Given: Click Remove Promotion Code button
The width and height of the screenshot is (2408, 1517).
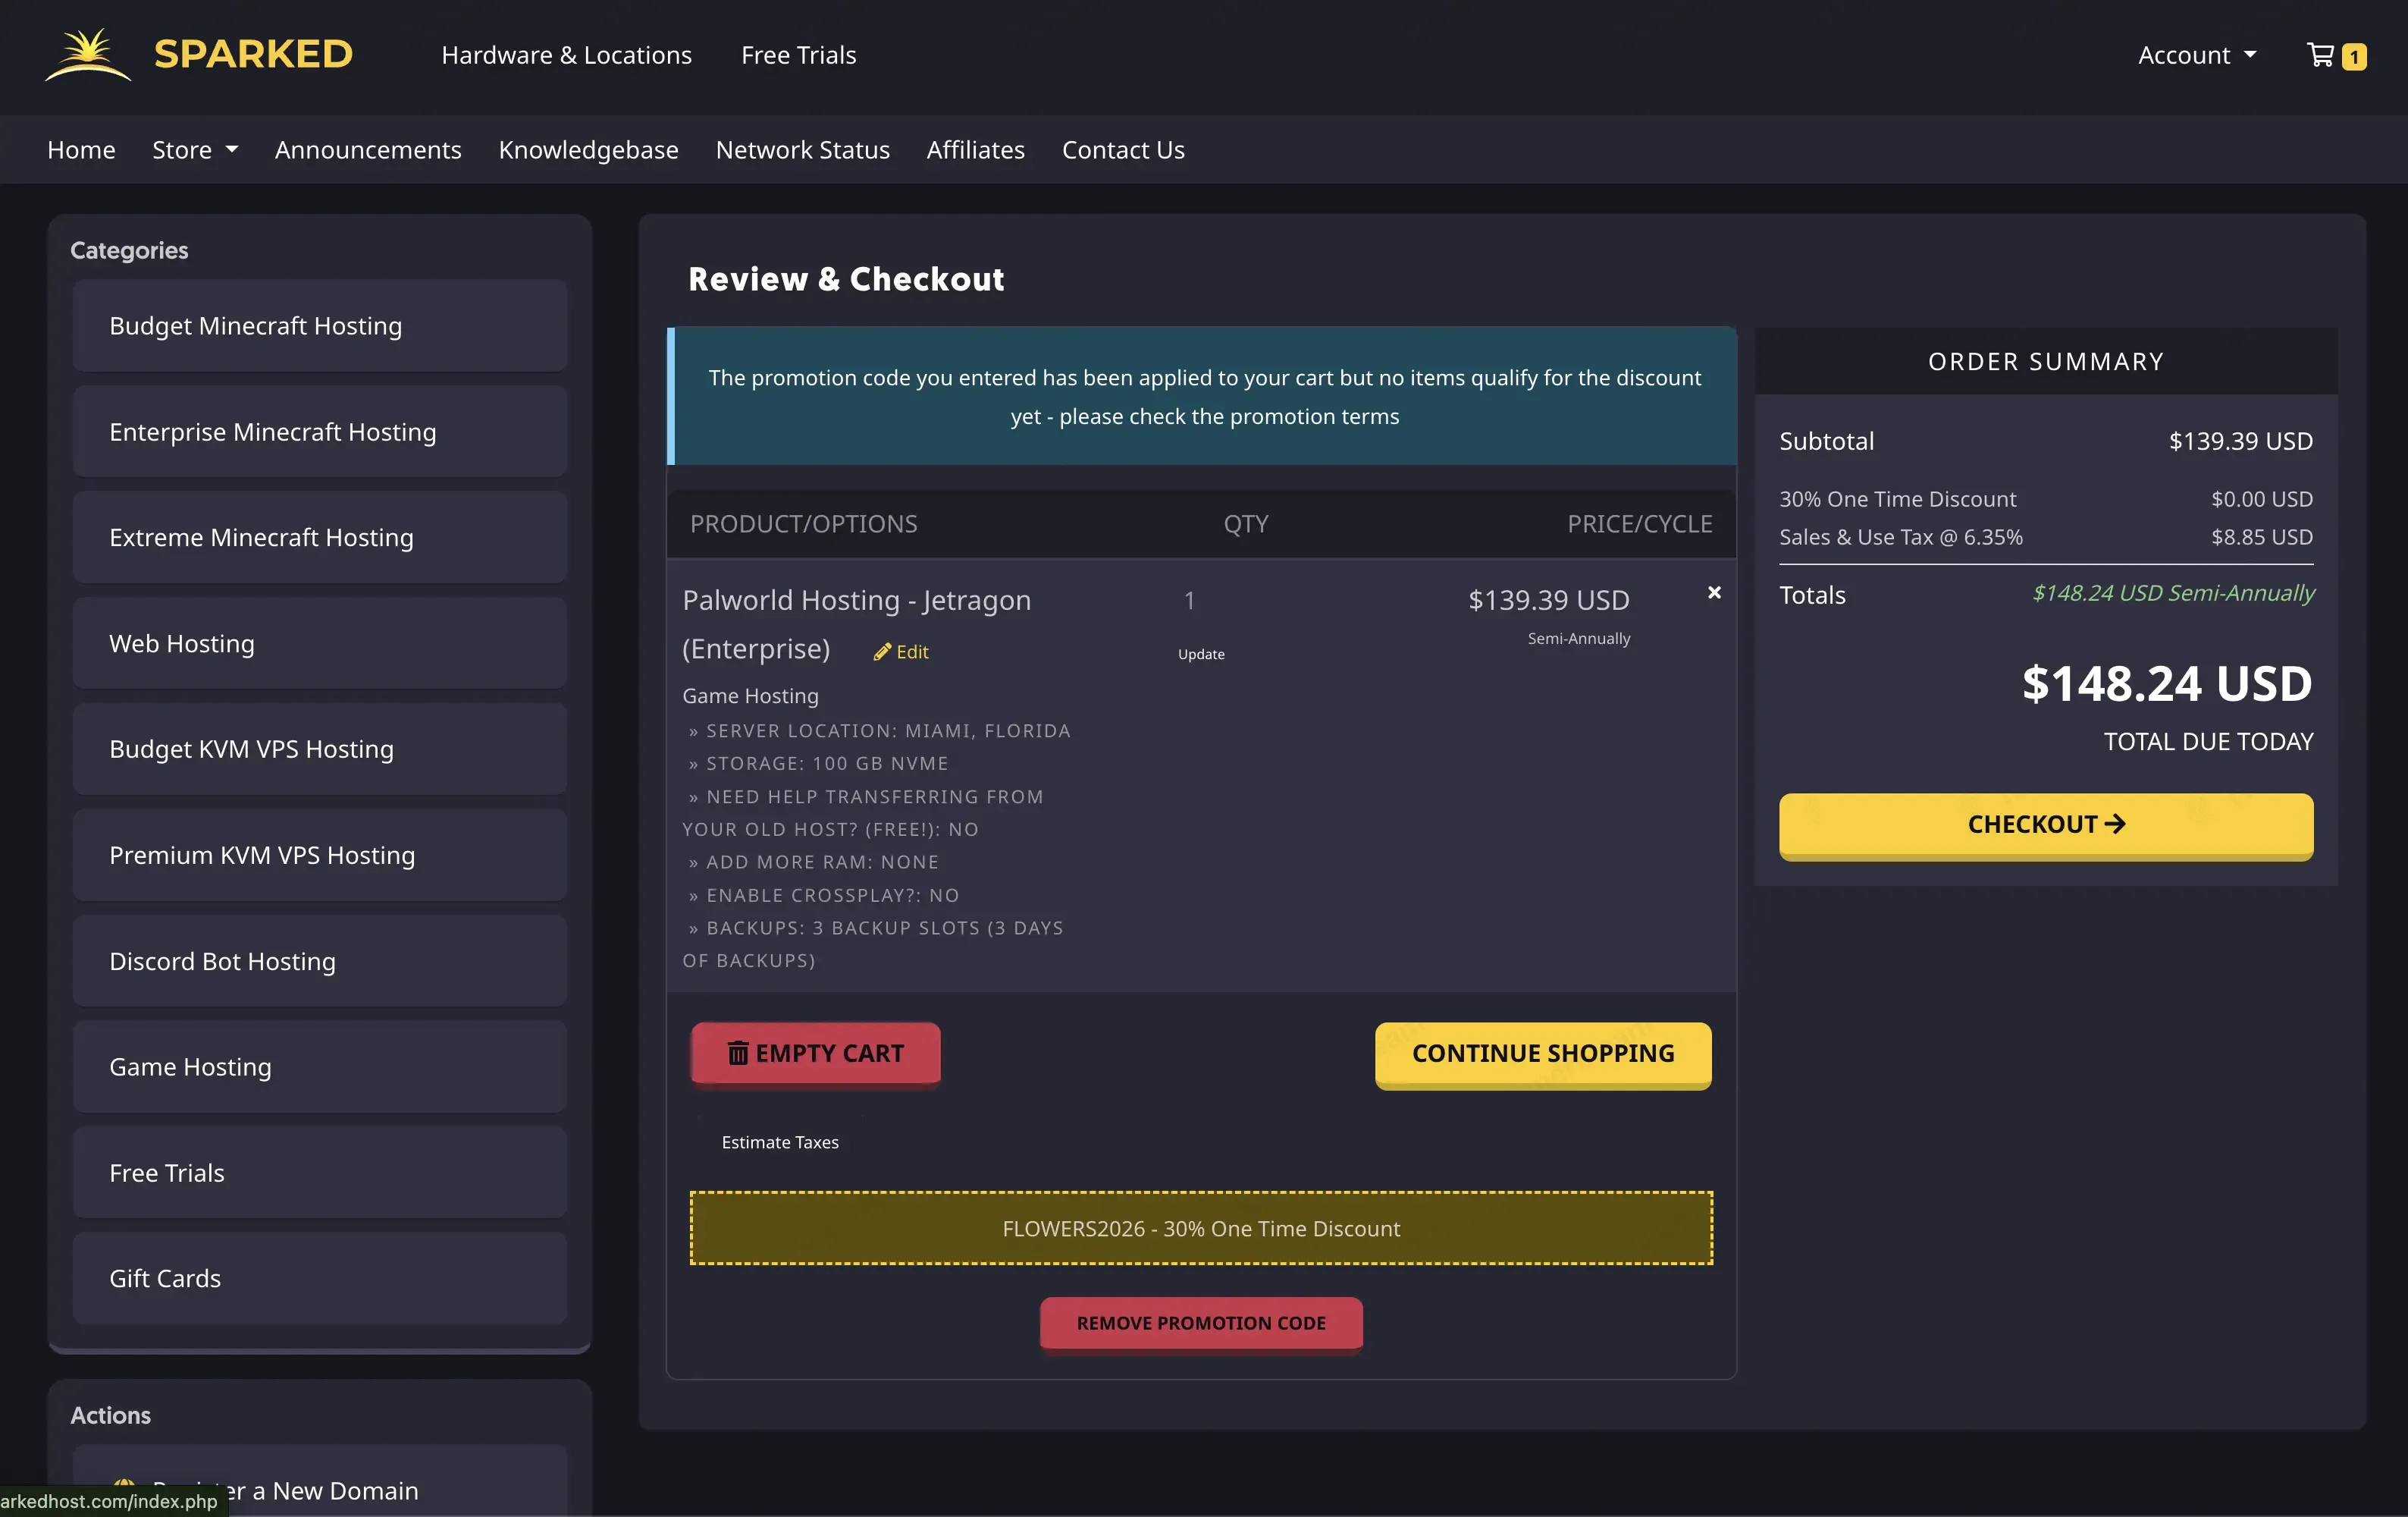Looking at the screenshot, I should 1201,1323.
